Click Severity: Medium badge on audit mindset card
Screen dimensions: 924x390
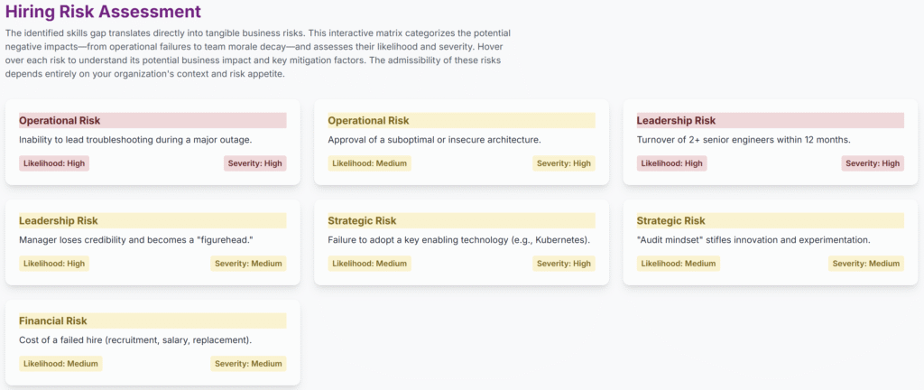point(866,264)
